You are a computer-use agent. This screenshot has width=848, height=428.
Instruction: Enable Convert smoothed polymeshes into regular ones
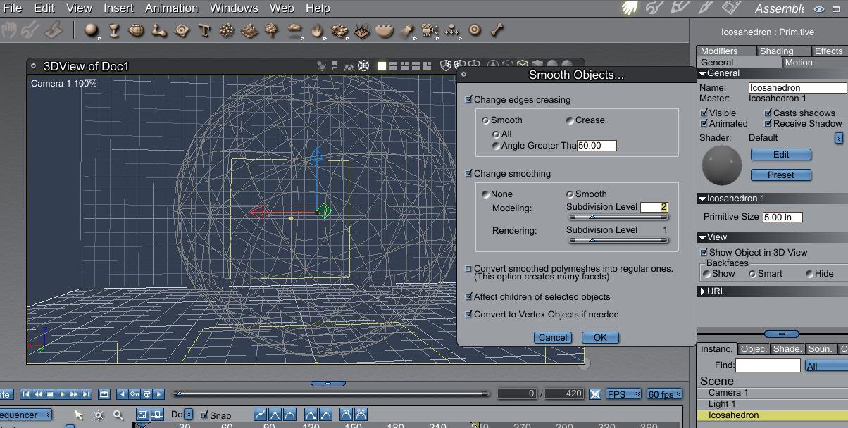[469, 269]
